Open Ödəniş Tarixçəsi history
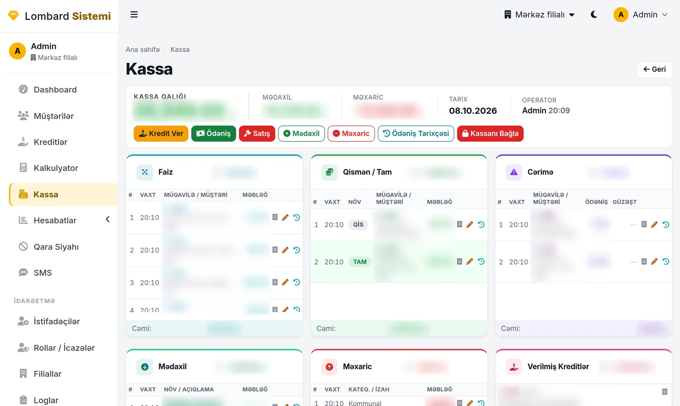This screenshot has height=406, width=680. (x=416, y=133)
